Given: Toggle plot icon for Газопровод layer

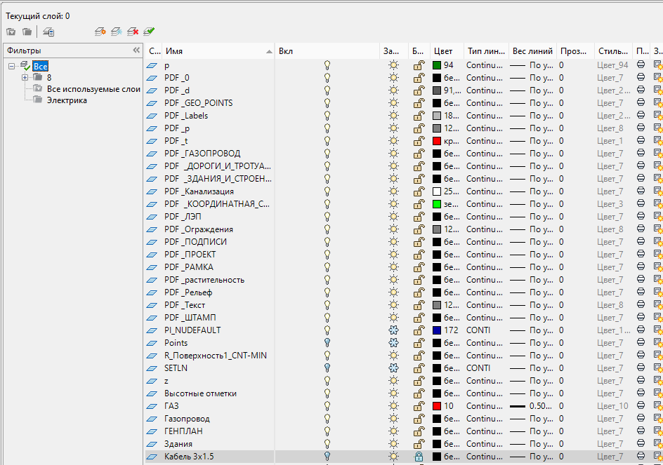Looking at the screenshot, I should (x=641, y=419).
